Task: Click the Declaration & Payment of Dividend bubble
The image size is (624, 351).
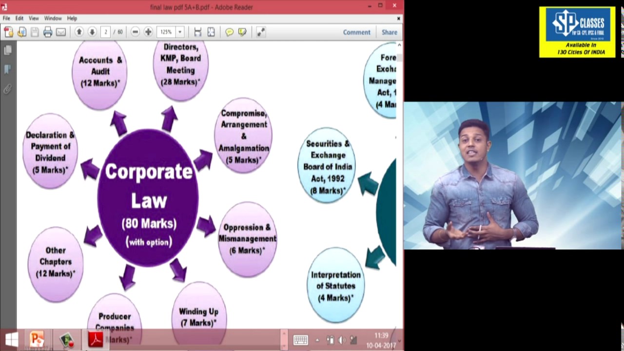Action: [50, 151]
